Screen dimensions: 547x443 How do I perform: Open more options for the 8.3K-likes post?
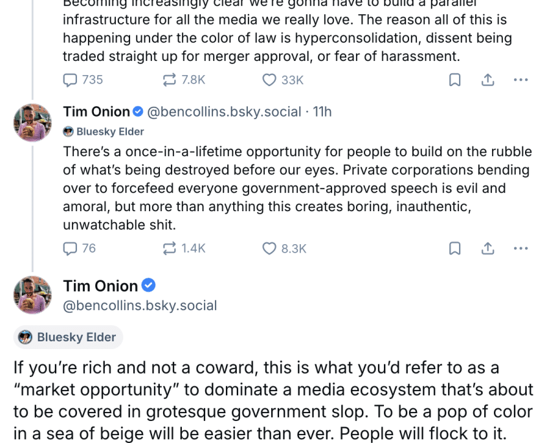click(520, 248)
